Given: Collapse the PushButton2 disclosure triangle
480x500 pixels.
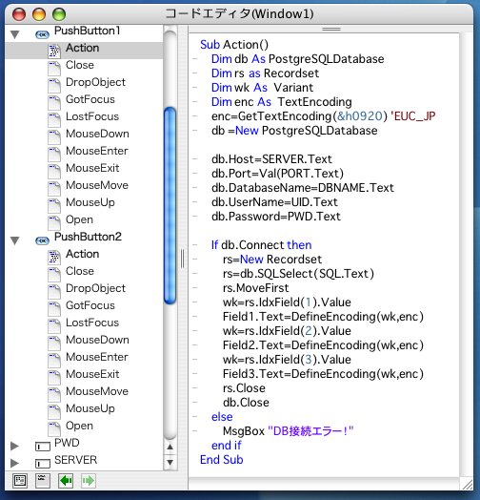Looking at the screenshot, I should click(x=15, y=240).
